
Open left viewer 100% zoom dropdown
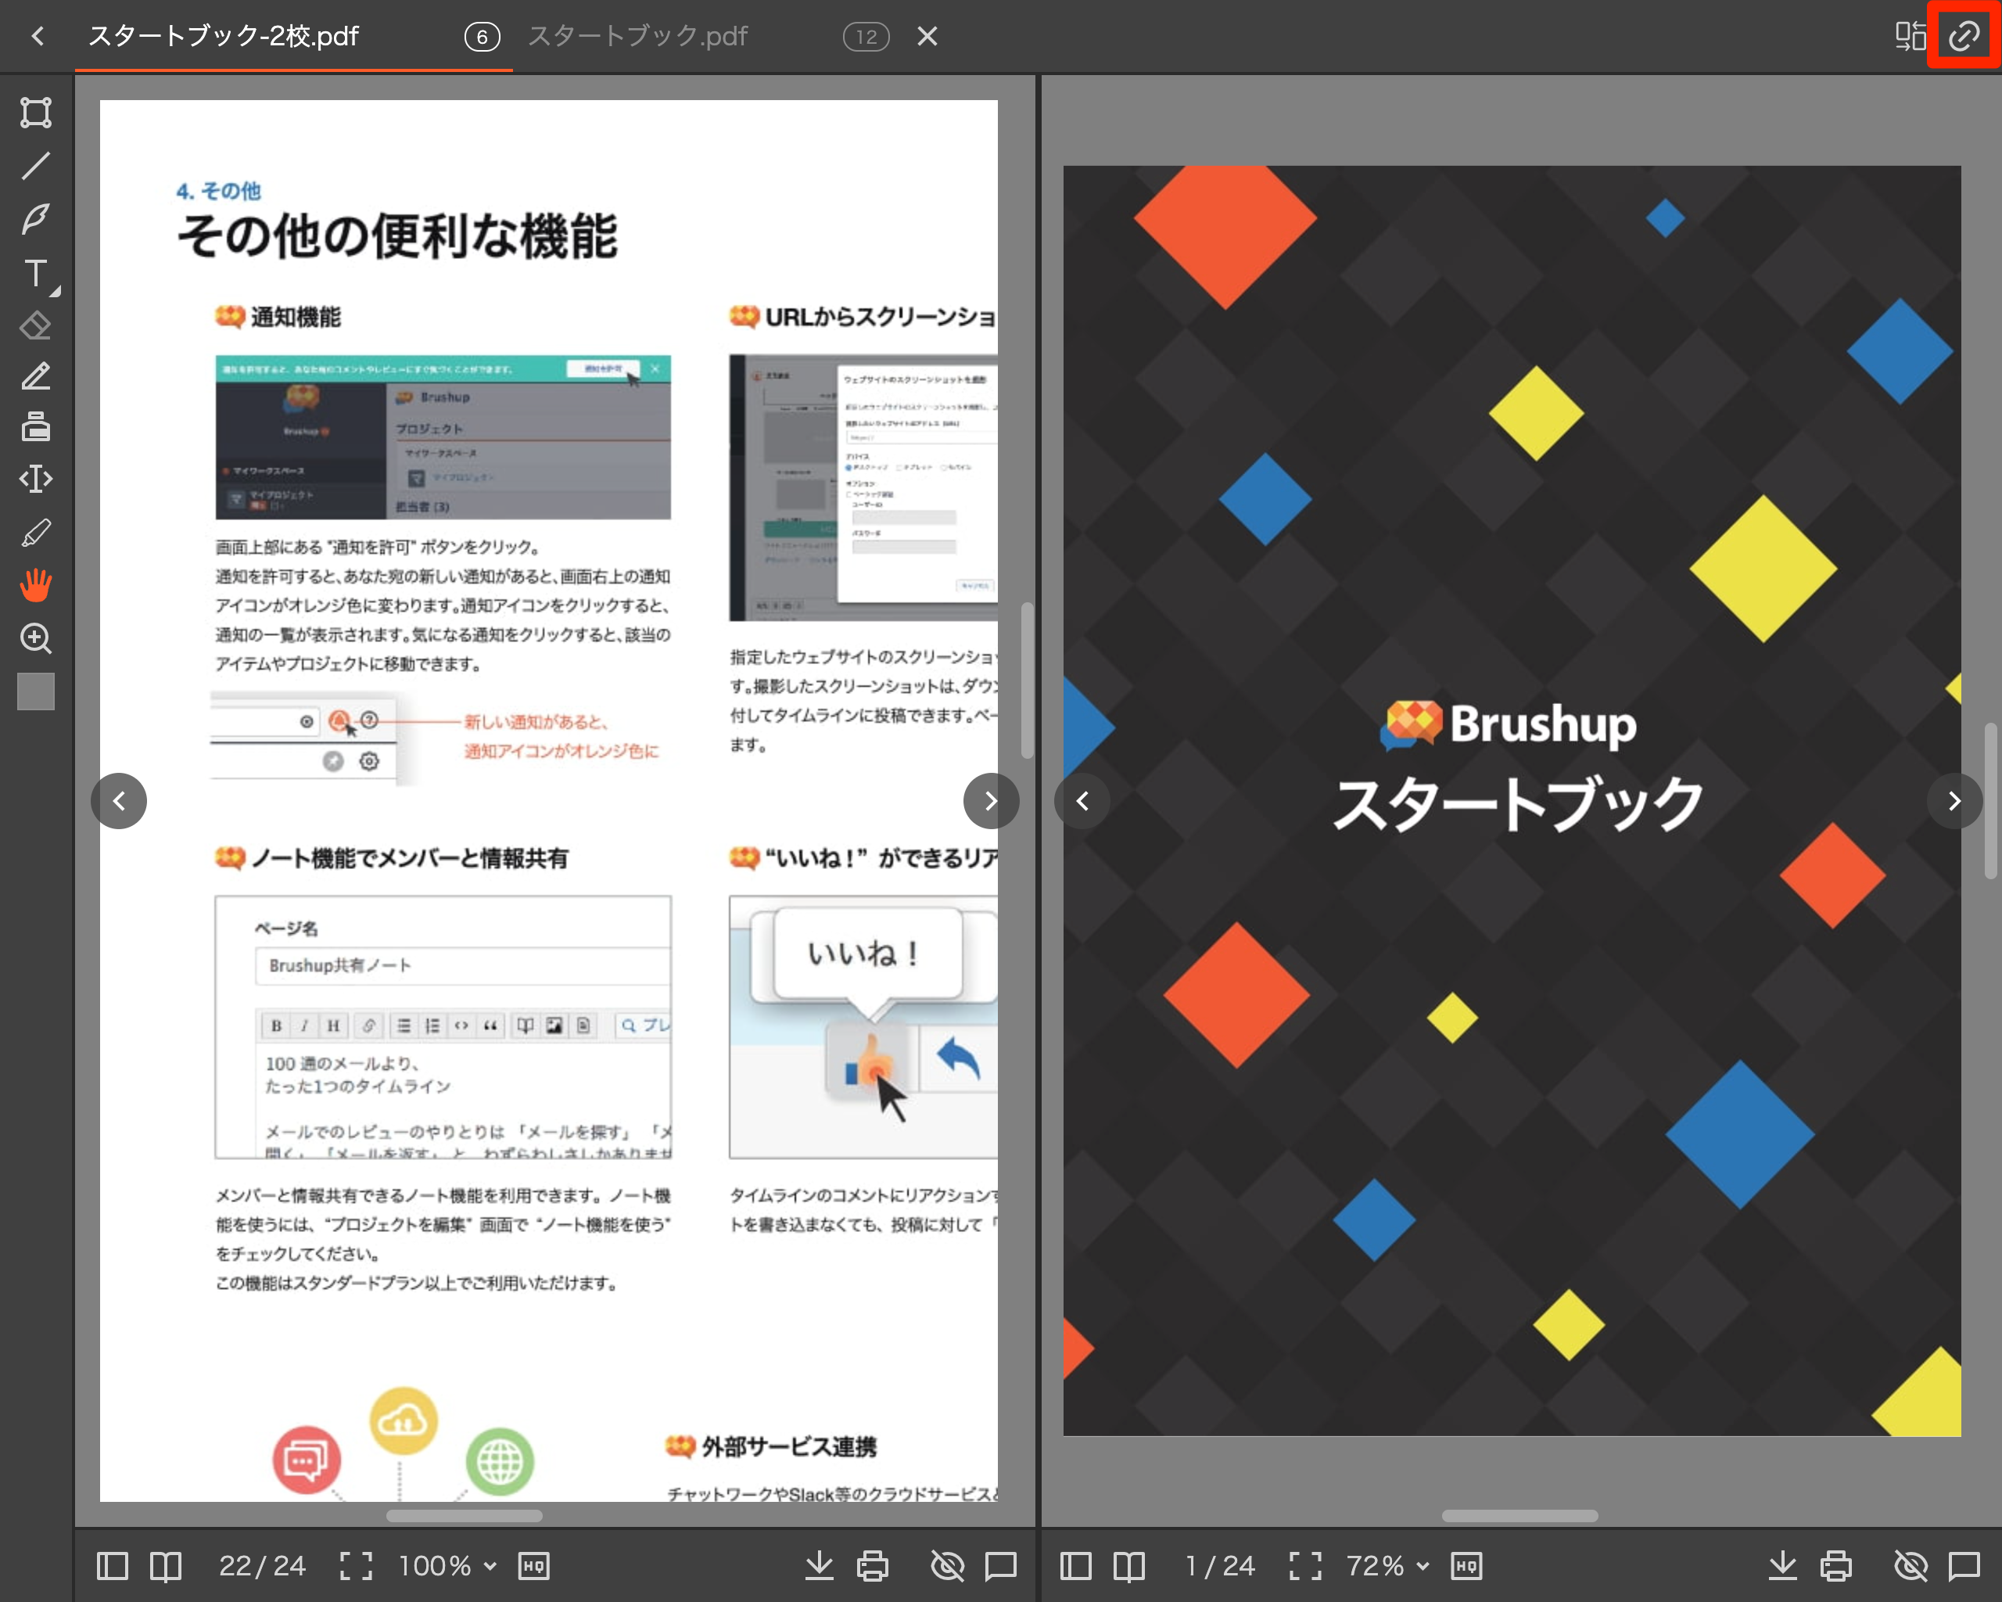(x=447, y=1566)
